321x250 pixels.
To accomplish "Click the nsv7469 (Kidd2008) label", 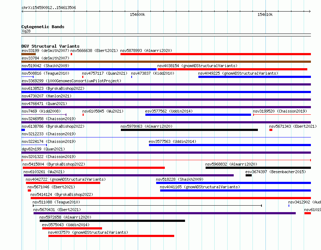I will (41, 111).
